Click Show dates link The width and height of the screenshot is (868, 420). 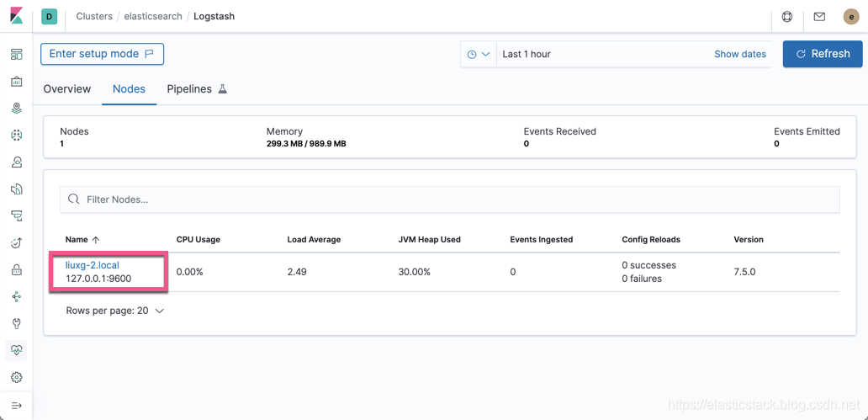pyautogui.click(x=740, y=55)
